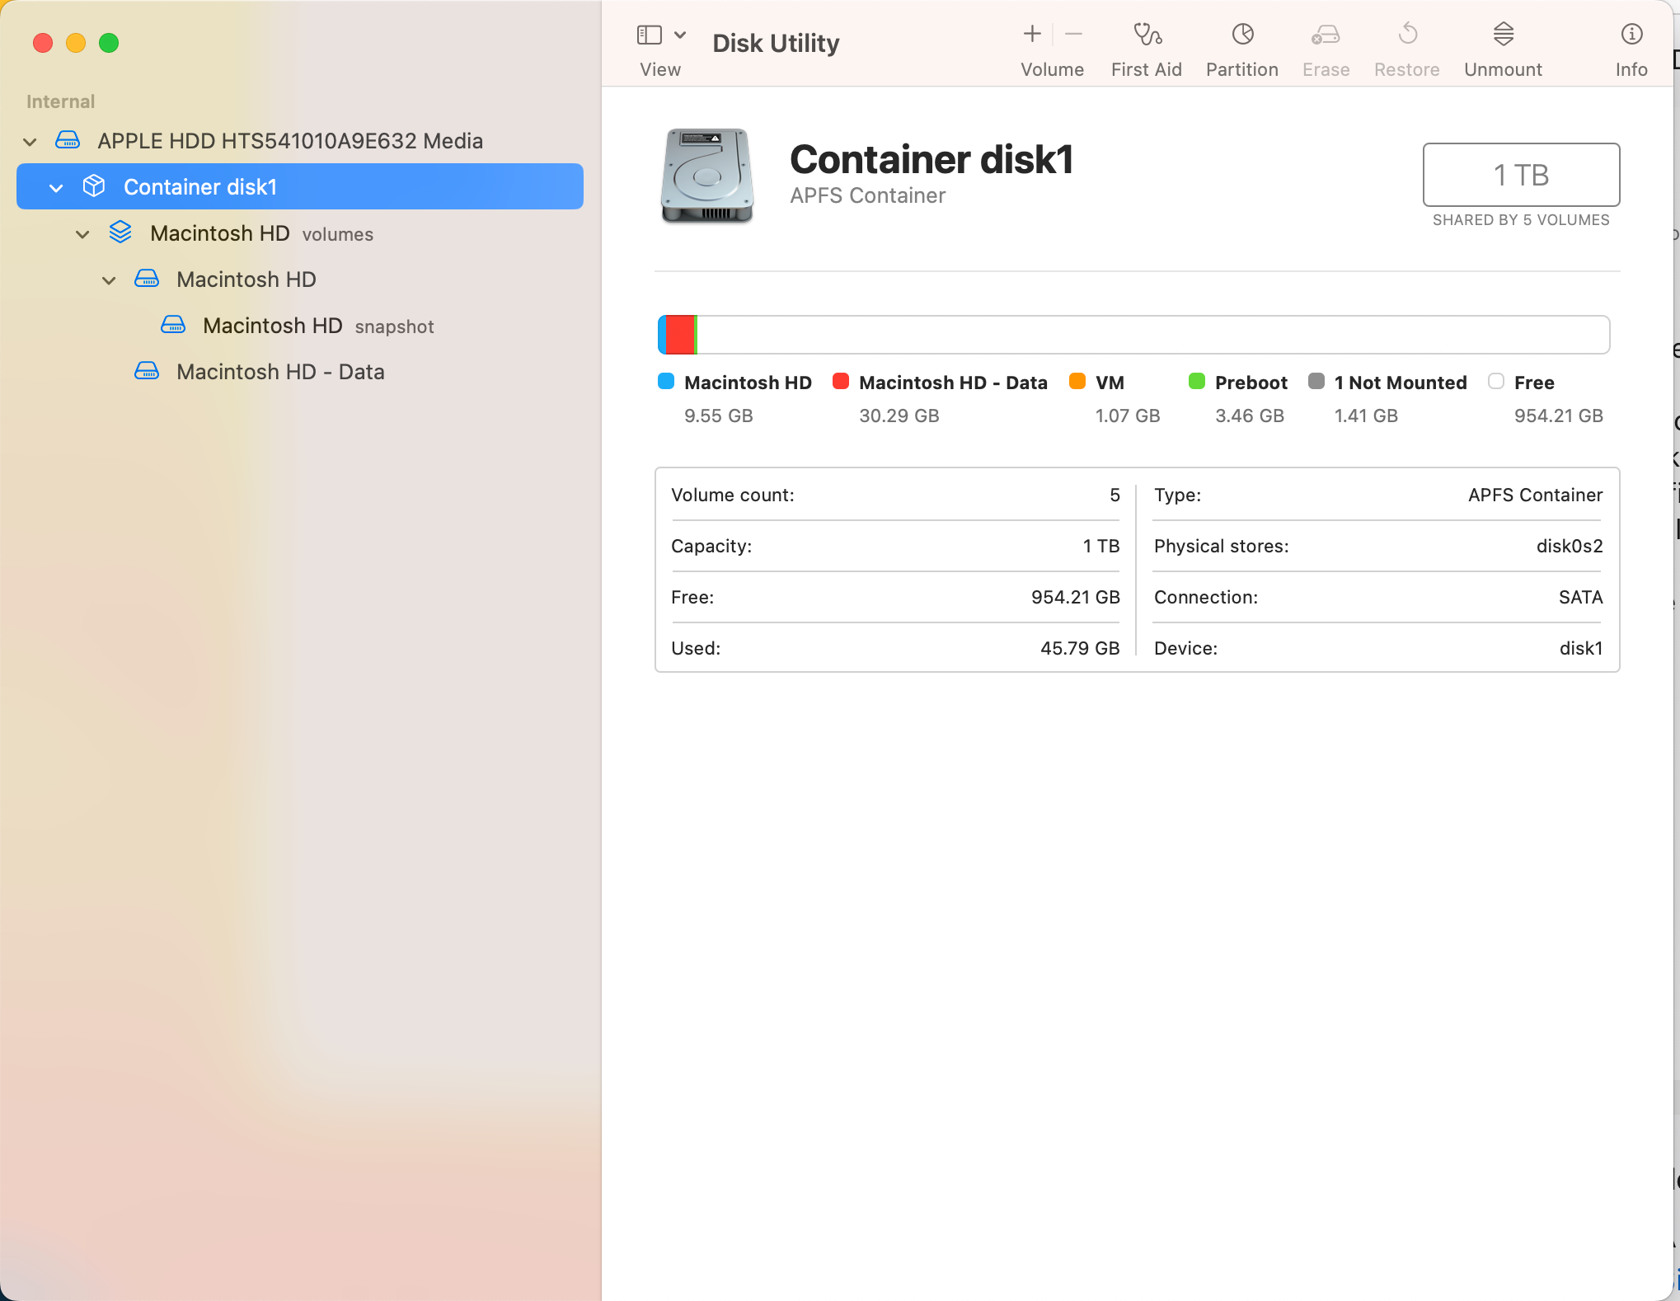Screen dimensions: 1680x1301
Task: Click SHARED BY 5 VOLUMES text
Action: (x=1521, y=220)
